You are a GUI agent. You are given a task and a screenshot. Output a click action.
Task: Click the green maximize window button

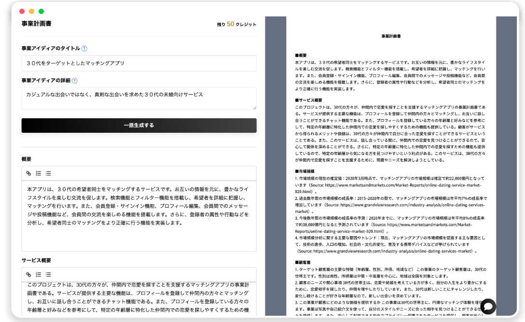pyautogui.click(x=41, y=12)
